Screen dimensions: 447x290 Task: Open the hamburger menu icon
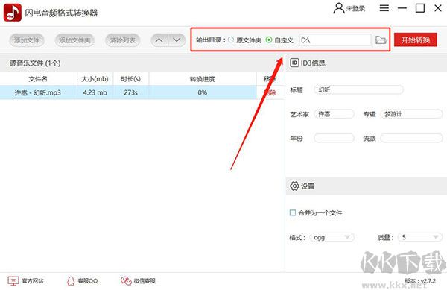[x=384, y=8]
